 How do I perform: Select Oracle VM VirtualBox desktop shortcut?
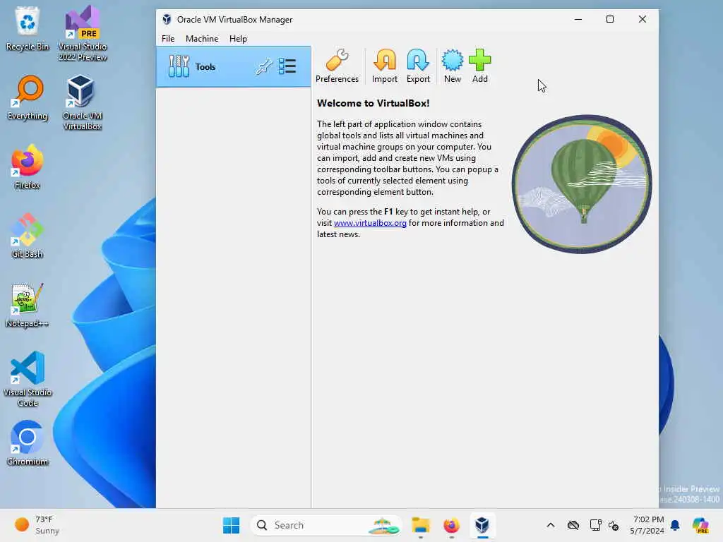(82, 102)
